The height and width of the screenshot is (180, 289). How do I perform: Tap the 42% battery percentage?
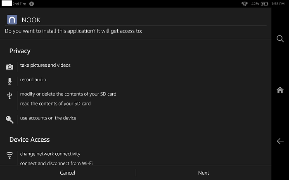[255, 4]
